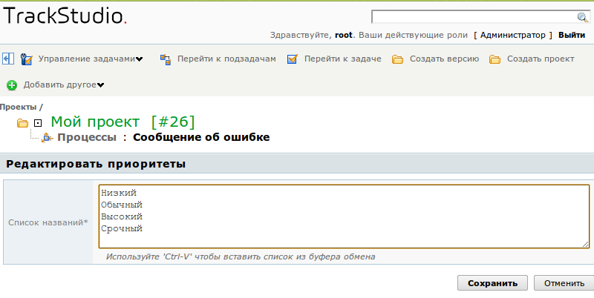This screenshot has height=298, width=594.
Task: Follow the Выйти logout link
Action: [x=571, y=35]
